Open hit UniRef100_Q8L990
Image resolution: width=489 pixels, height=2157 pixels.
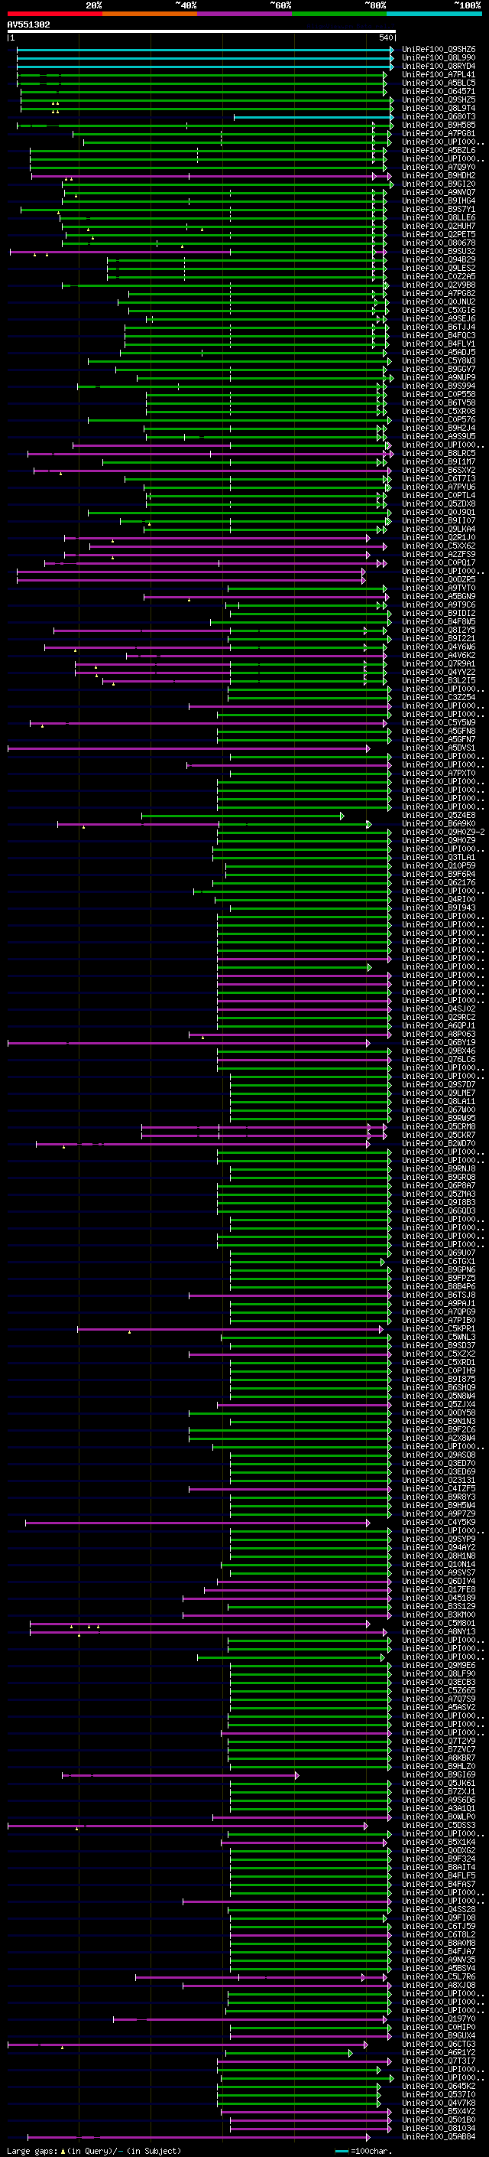[x=439, y=58]
